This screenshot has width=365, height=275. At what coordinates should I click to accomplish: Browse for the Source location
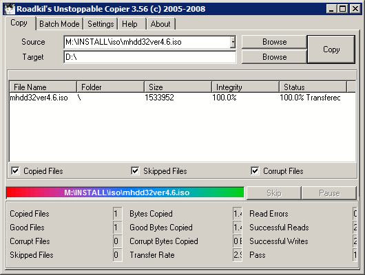[x=275, y=42]
